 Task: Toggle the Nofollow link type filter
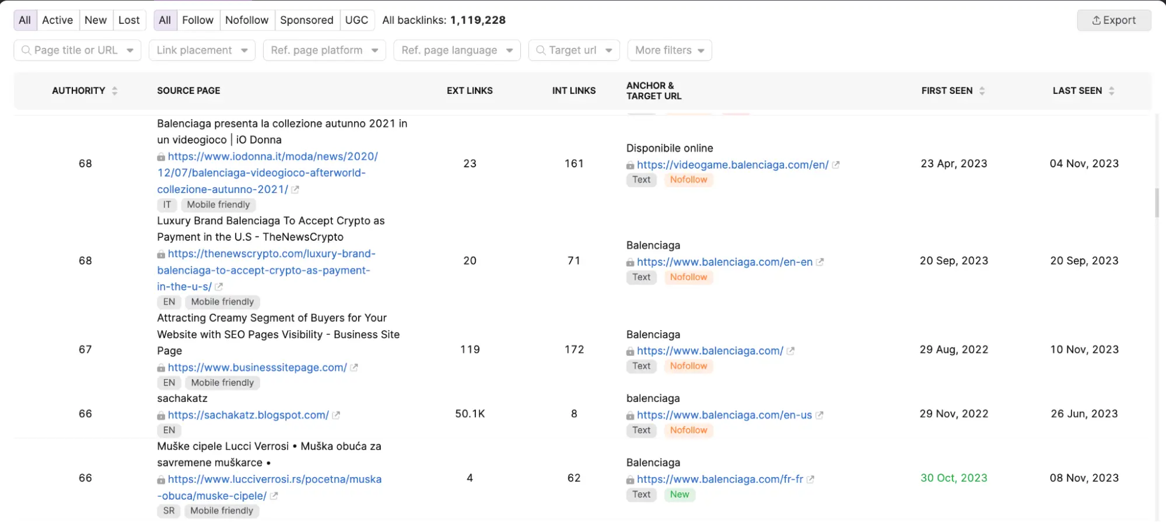(246, 20)
